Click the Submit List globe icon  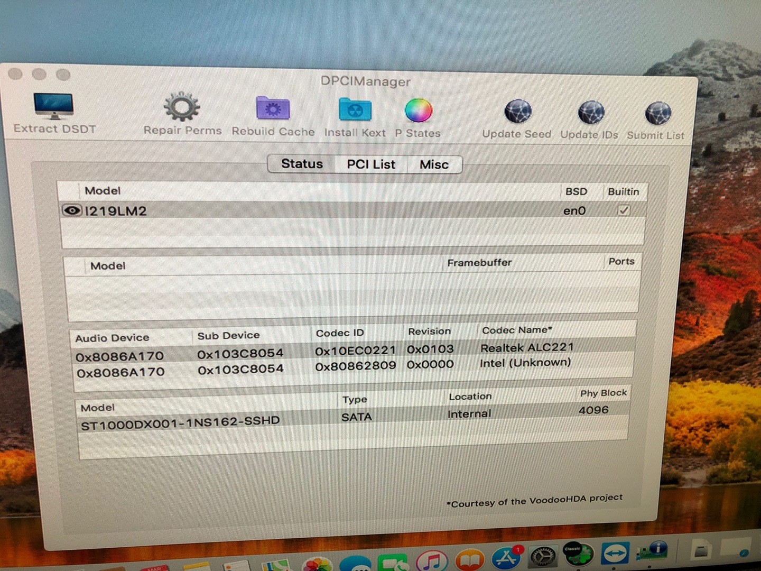(658, 114)
